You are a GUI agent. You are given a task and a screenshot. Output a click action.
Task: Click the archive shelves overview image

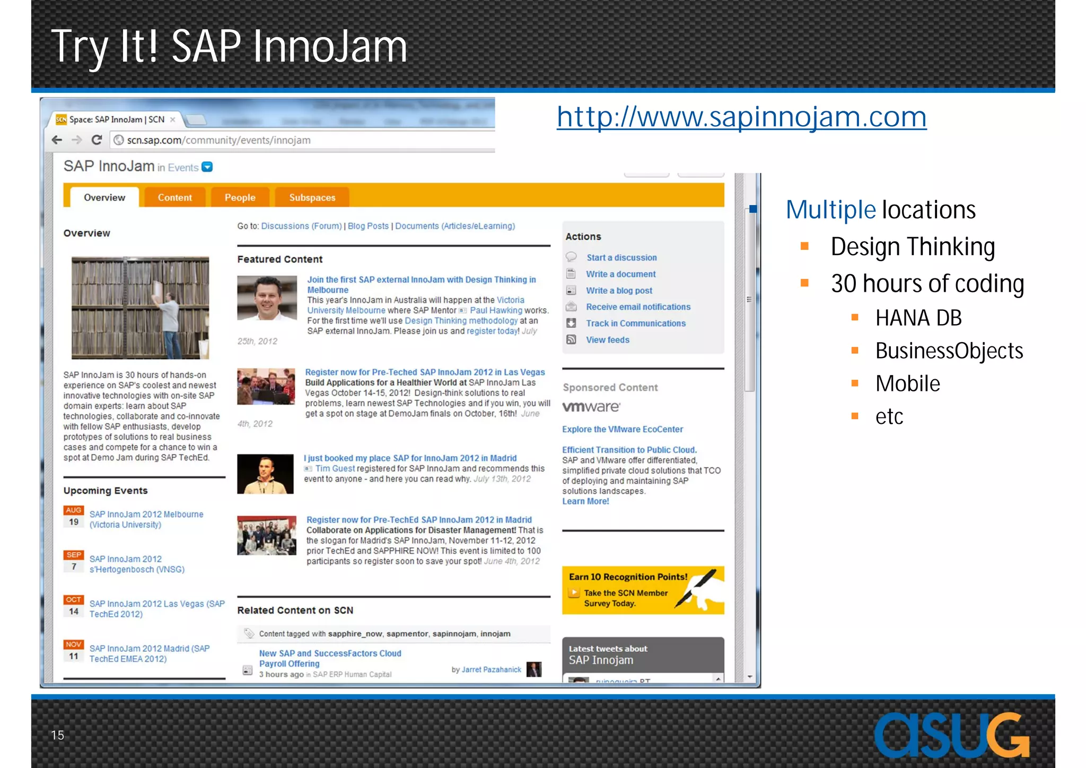[141, 308]
